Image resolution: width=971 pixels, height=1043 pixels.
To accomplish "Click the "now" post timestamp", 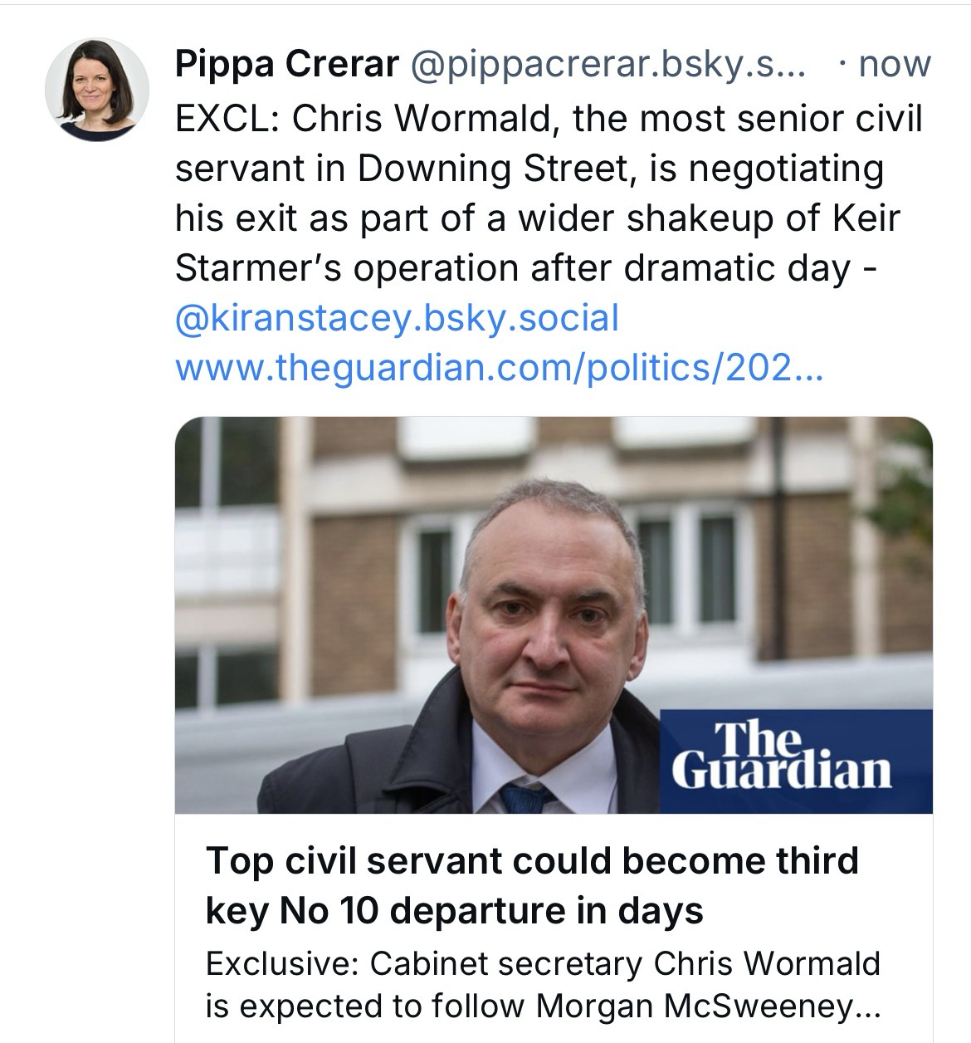I will coord(894,64).
